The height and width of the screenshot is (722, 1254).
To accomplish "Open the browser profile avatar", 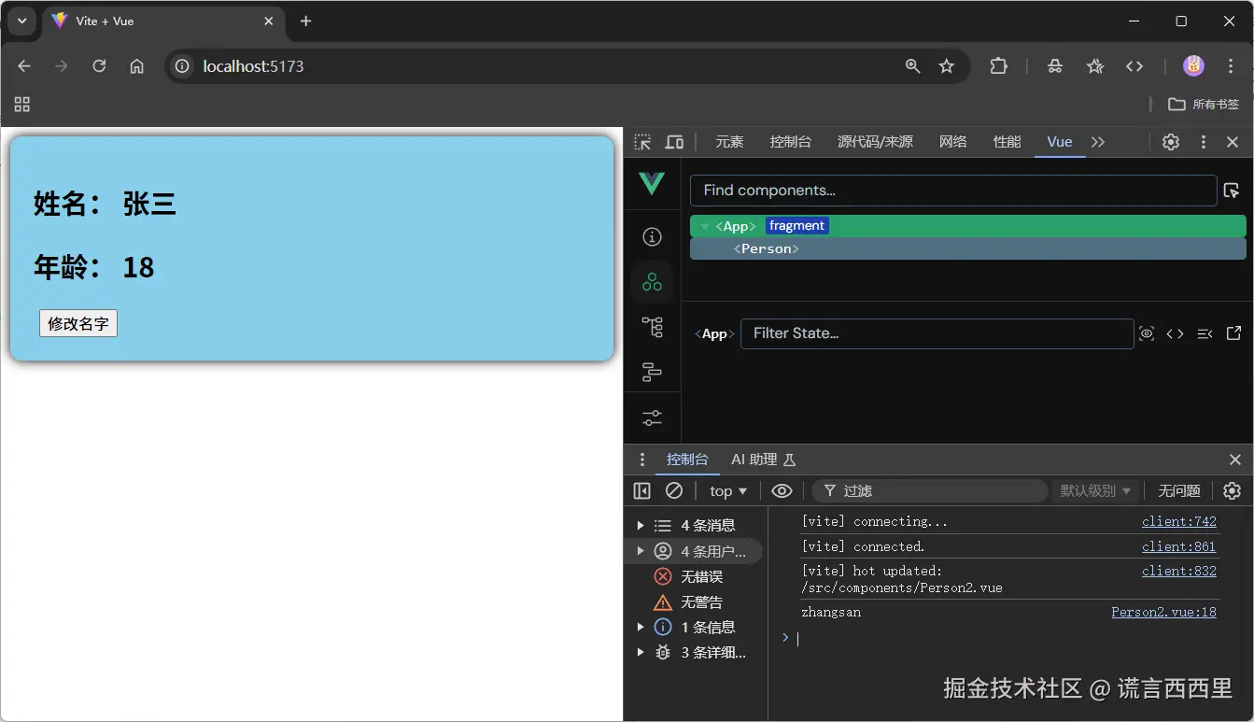I will pos(1193,66).
